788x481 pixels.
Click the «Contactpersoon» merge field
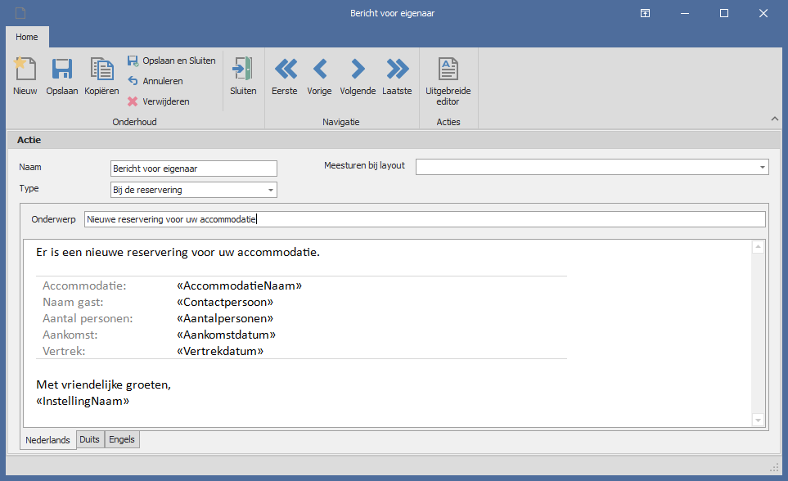pos(225,302)
